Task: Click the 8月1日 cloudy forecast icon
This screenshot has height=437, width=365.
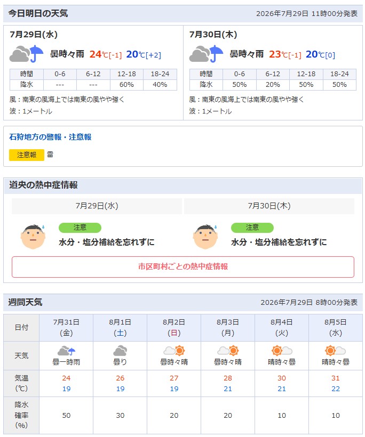Action: tap(120, 351)
